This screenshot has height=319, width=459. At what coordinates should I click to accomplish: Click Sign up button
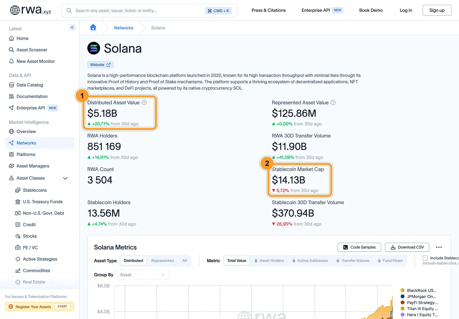pos(437,10)
